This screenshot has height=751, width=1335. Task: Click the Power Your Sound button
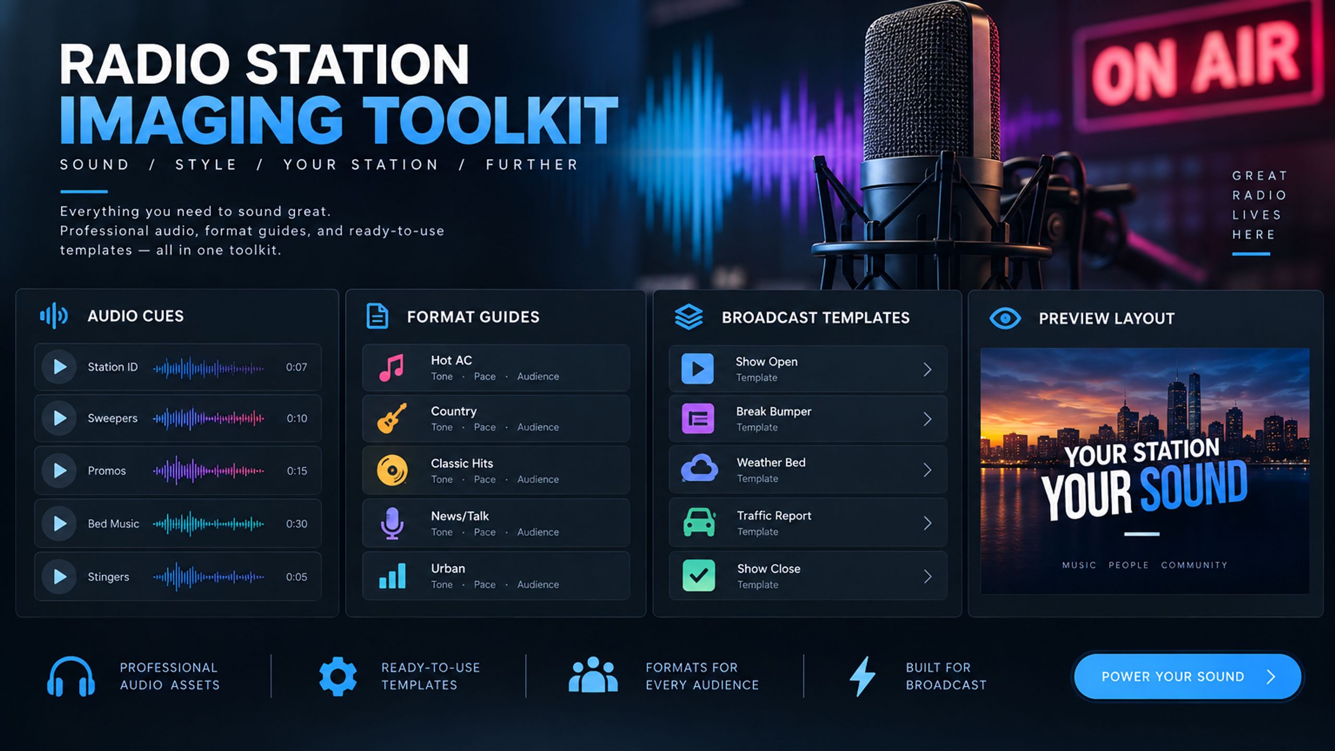1187,676
